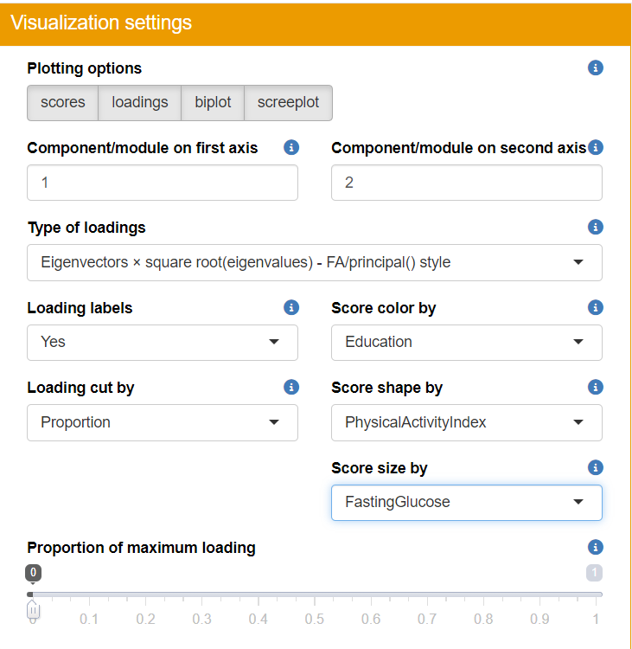632x649 pixels.
Task: Open Score color by dropdown showing Education
Action: tap(467, 342)
